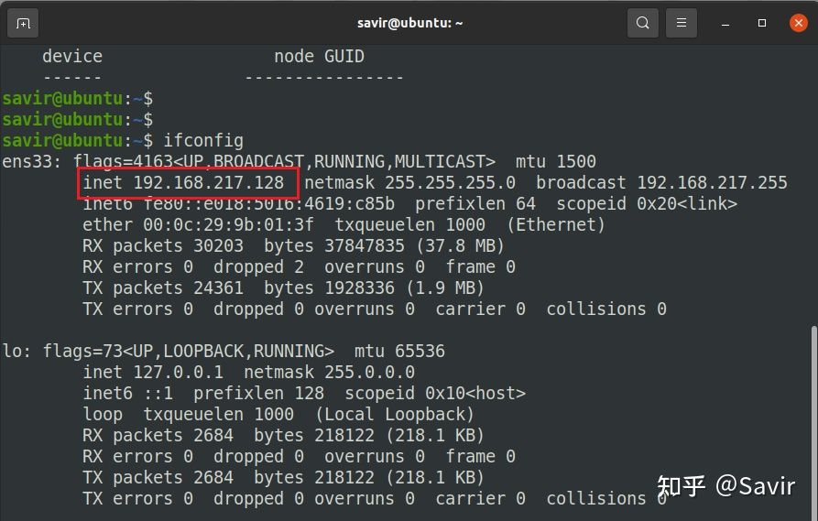Viewport: 818px width, 521px height.
Task: Click RX packets 30203 line
Action: coord(163,245)
